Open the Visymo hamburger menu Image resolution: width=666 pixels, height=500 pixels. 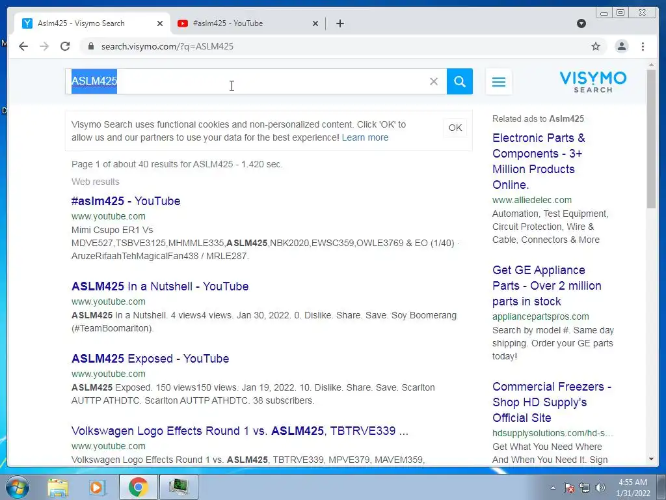point(499,81)
